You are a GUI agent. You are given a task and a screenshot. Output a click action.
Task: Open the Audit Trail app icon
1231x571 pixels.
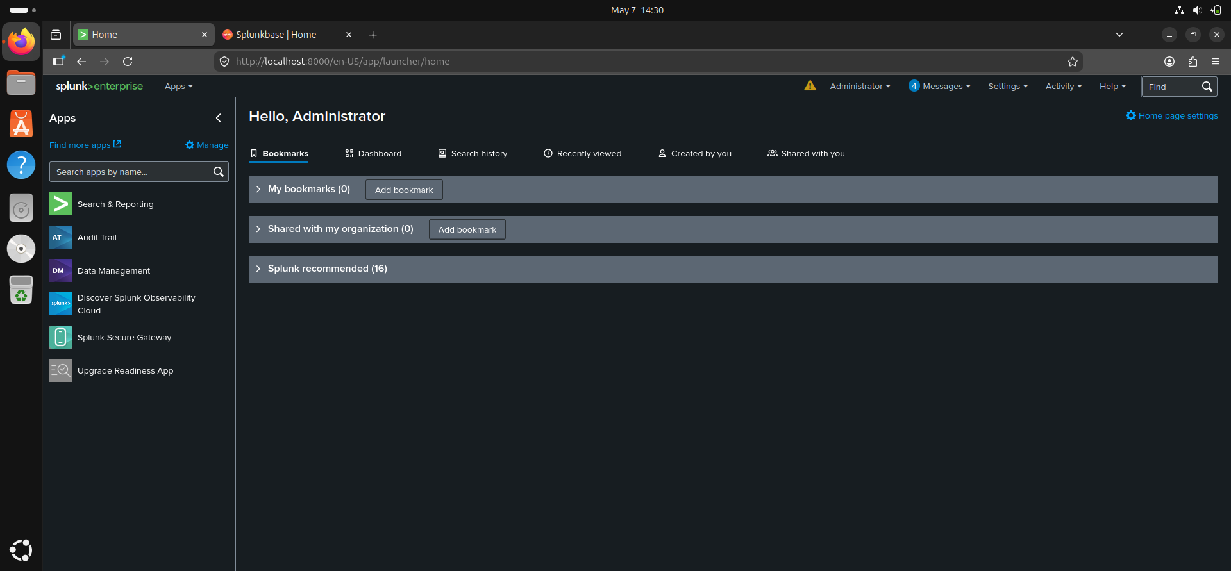pos(61,238)
